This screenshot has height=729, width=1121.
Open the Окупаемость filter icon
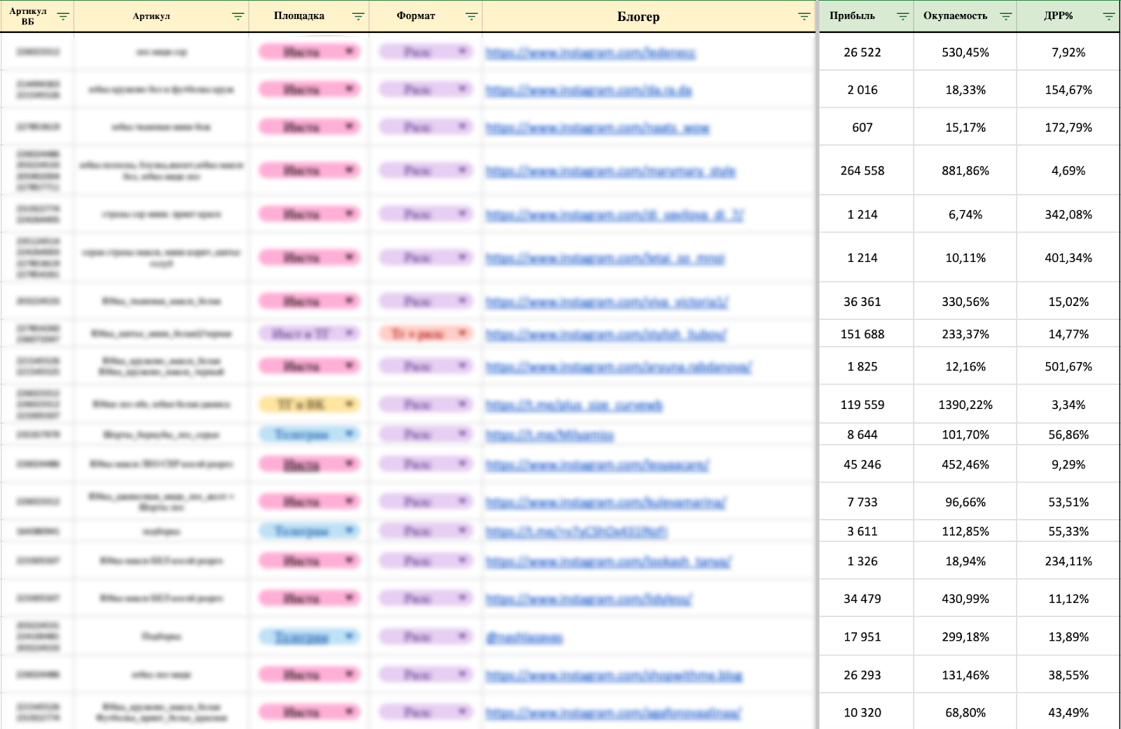pos(1005,16)
